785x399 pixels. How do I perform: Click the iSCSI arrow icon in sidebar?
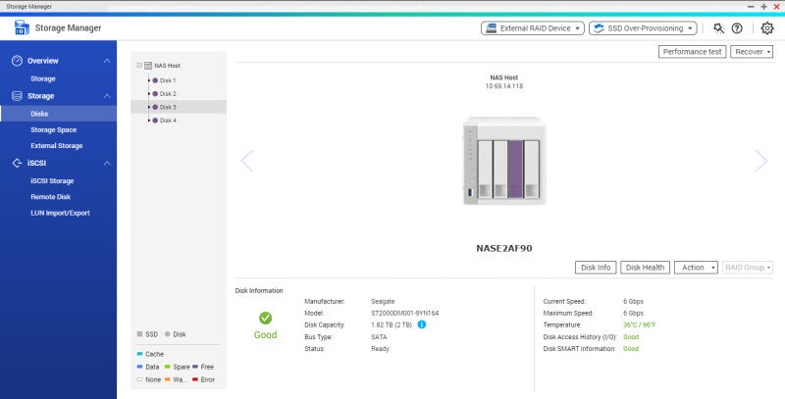[x=17, y=163]
